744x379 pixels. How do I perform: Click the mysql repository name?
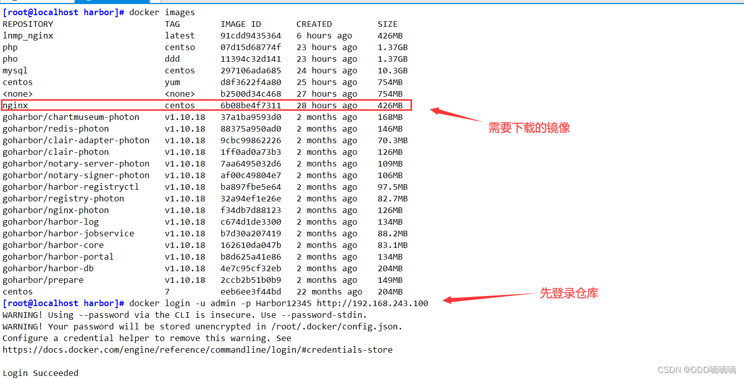point(15,71)
